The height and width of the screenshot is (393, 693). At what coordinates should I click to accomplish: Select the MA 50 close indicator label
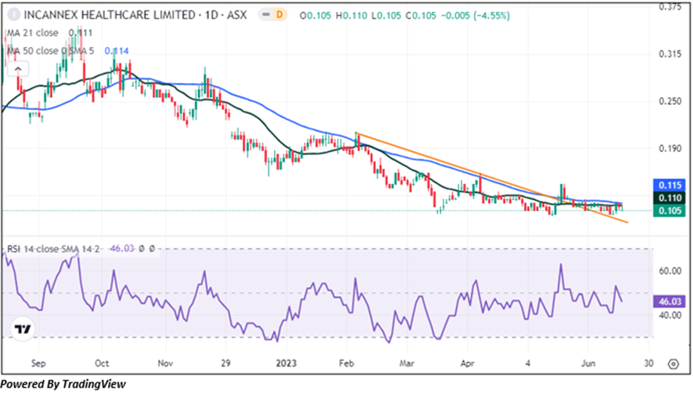click(50, 51)
